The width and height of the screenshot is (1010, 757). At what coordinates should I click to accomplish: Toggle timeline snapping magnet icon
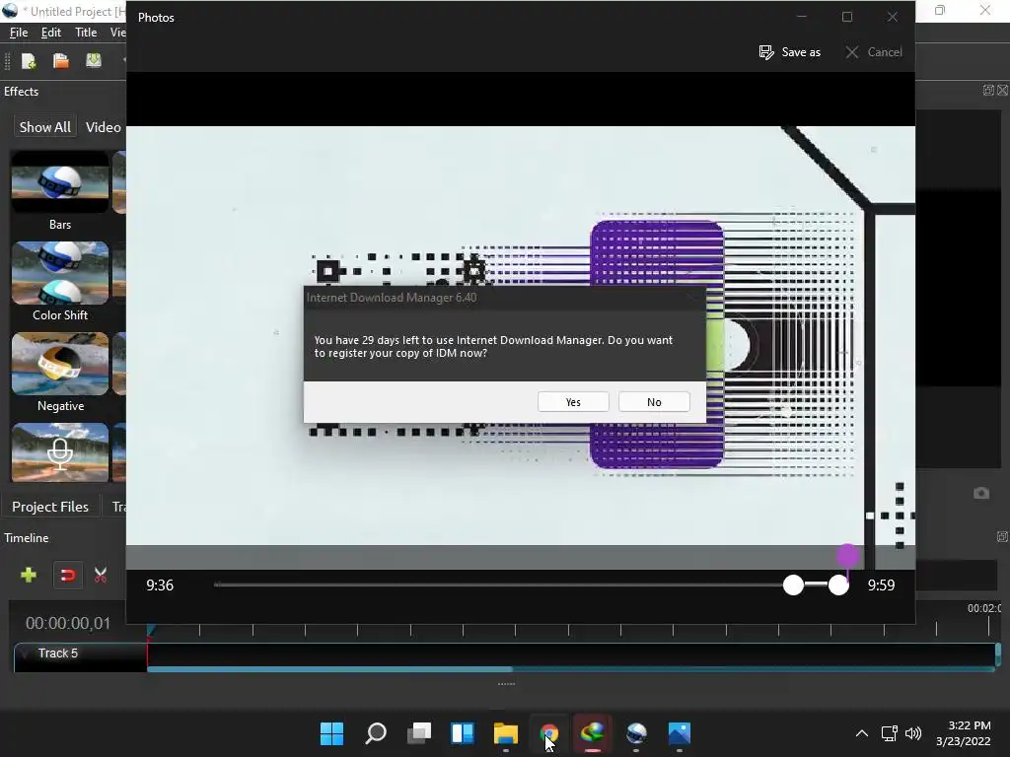(x=67, y=575)
